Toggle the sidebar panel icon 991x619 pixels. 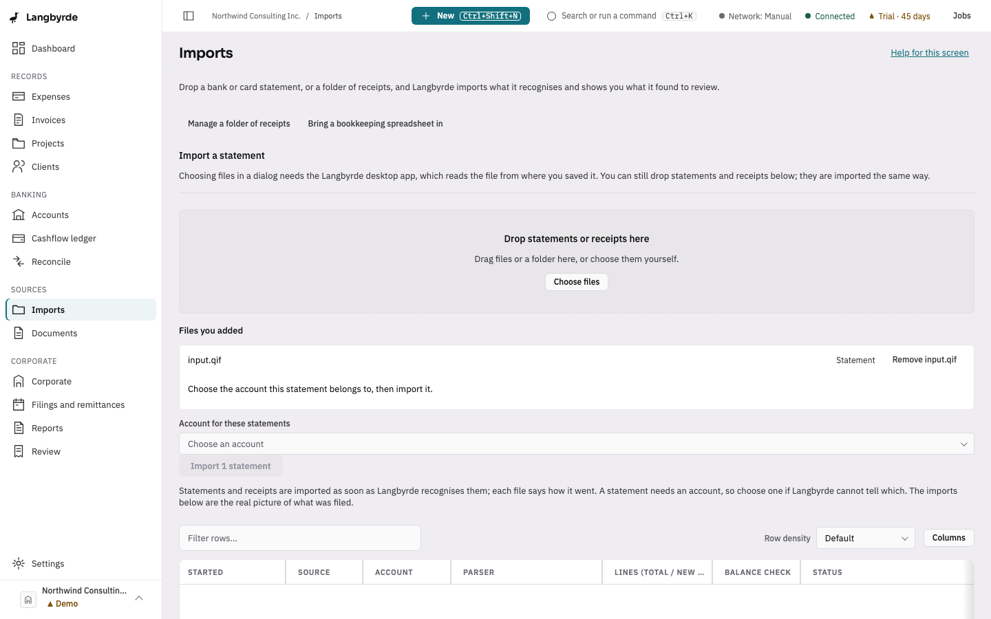189,16
